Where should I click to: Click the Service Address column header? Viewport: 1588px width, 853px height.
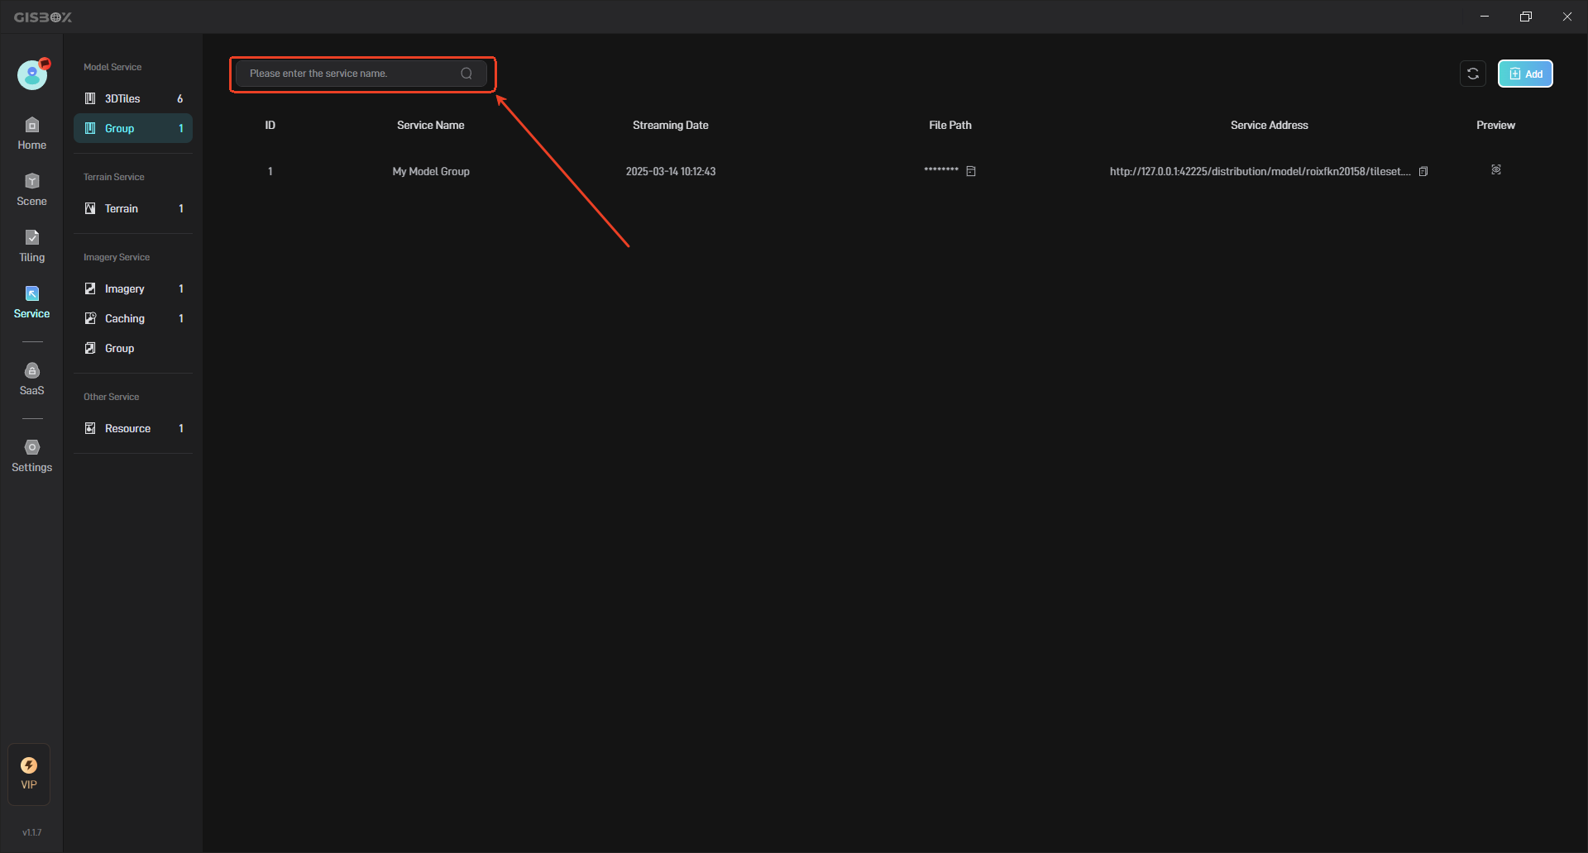[x=1270, y=125]
